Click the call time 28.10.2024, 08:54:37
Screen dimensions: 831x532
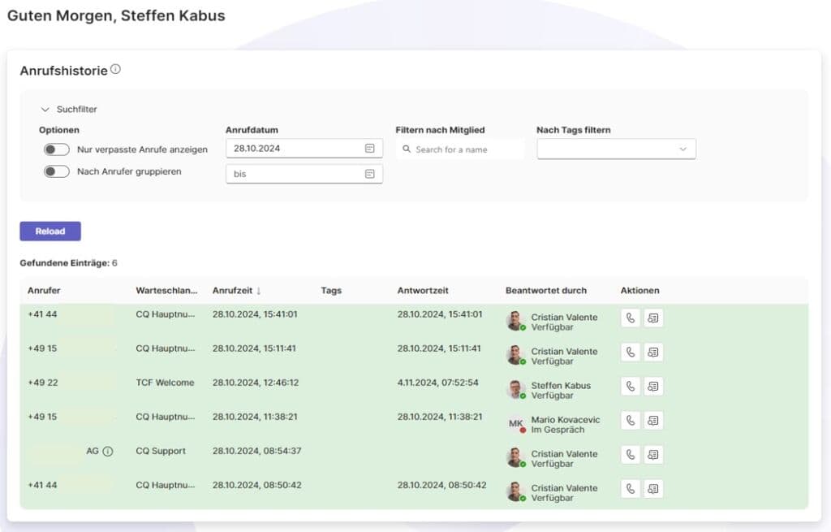(x=256, y=452)
